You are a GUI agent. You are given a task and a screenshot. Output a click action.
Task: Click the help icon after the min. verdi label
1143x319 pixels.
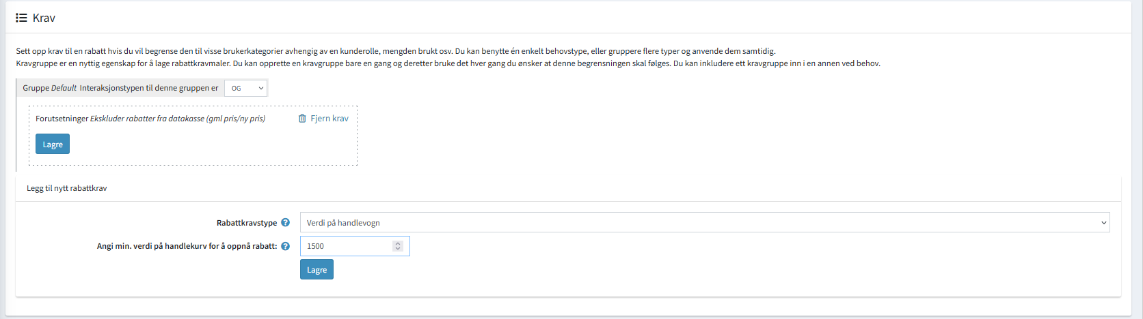click(285, 246)
